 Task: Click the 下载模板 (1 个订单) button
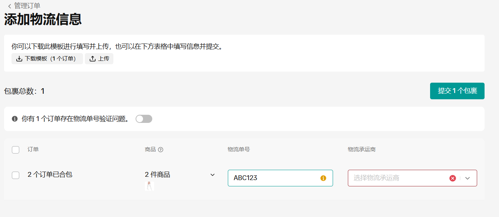pyautogui.click(x=47, y=59)
